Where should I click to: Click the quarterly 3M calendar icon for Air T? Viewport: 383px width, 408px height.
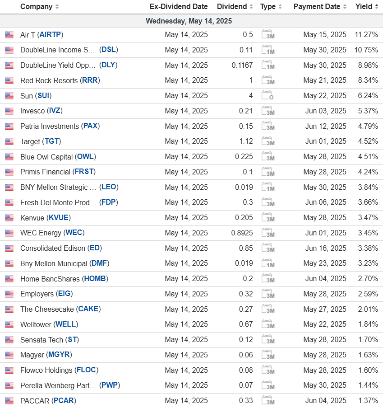(268, 34)
